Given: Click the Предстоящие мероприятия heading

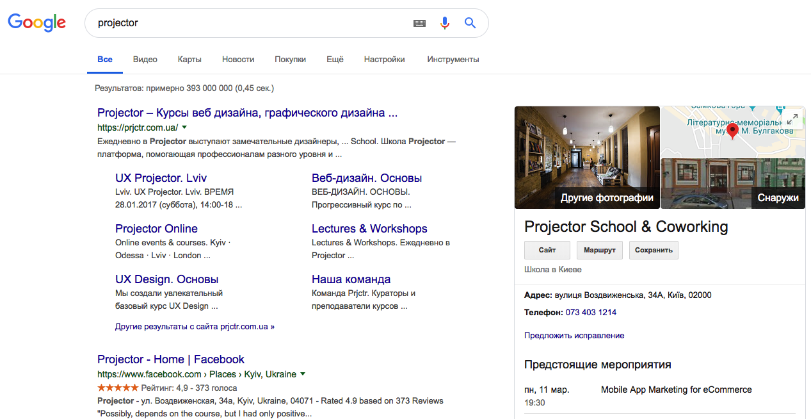Looking at the screenshot, I should coord(598,365).
